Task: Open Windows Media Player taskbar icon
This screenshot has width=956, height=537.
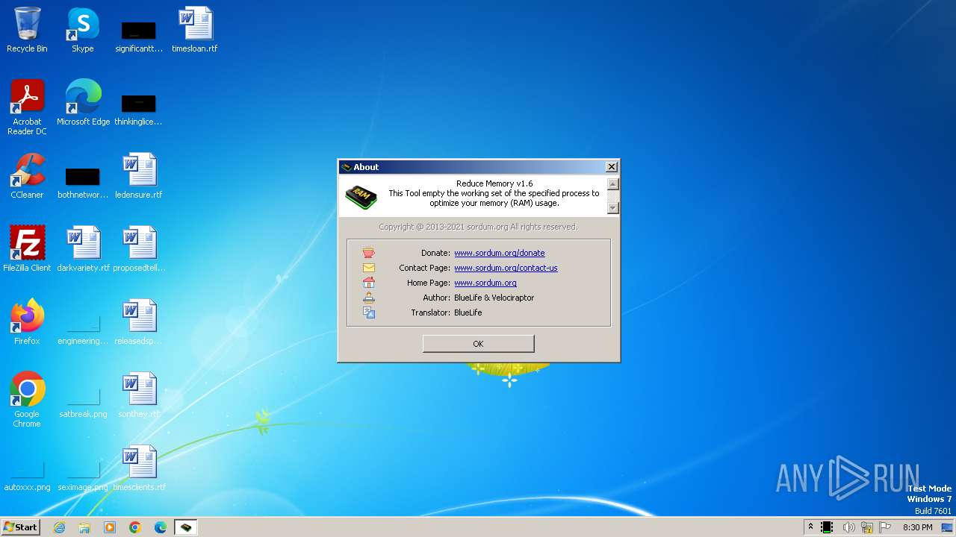Action: pos(110,527)
